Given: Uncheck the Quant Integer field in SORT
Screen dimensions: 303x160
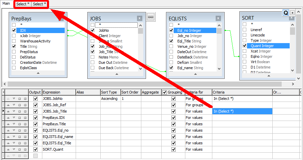Looking at the screenshot, I should pos(244,46).
